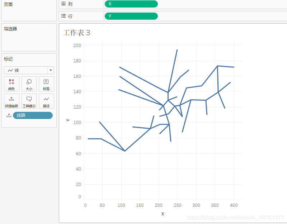Open the 颜色 (Color) mark card
287x224 pixels.
tap(11, 84)
